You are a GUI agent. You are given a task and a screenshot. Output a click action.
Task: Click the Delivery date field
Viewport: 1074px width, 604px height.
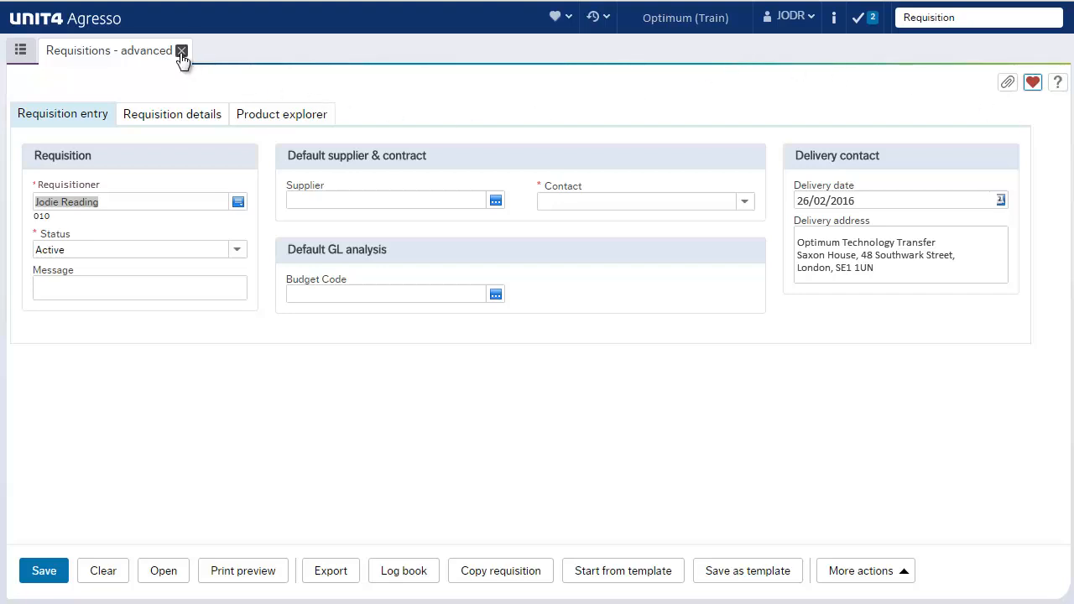click(x=894, y=200)
